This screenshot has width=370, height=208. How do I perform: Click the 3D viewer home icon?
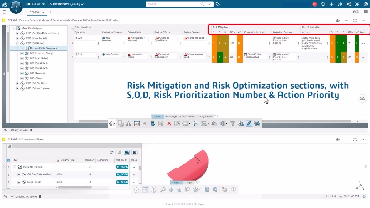point(136,190)
